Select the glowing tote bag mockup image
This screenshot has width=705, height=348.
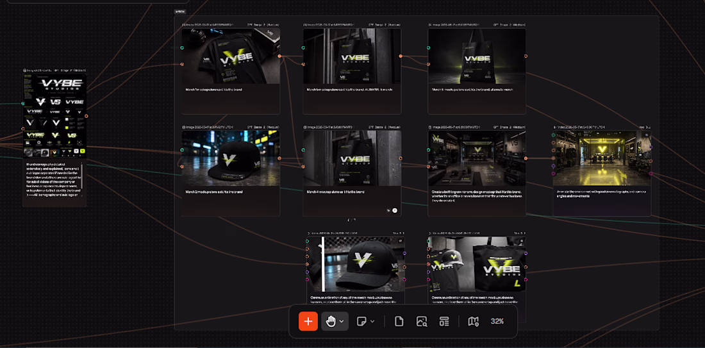tap(477, 56)
